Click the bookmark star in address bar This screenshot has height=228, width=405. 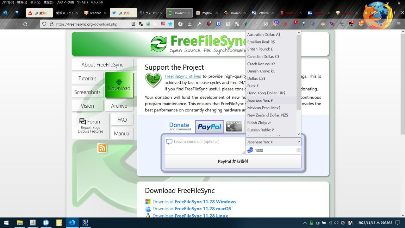pos(170,24)
